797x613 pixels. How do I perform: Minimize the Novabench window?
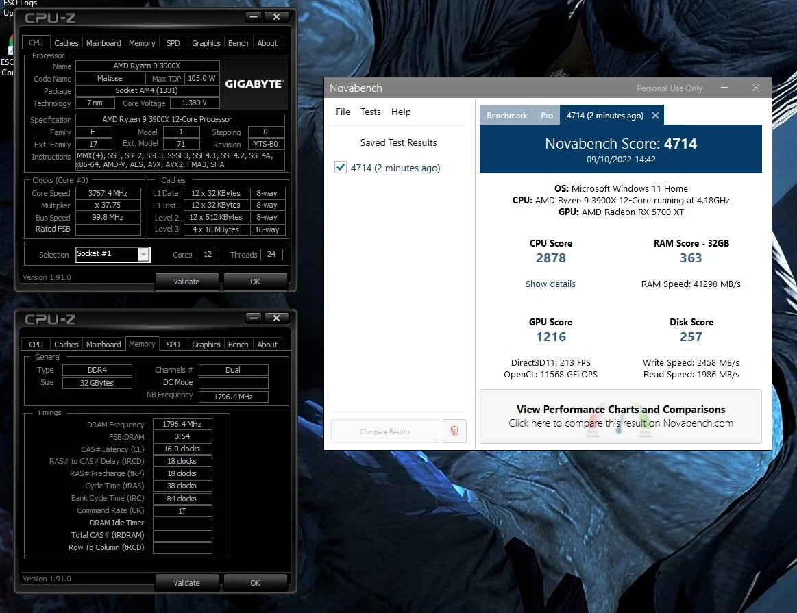coord(724,88)
